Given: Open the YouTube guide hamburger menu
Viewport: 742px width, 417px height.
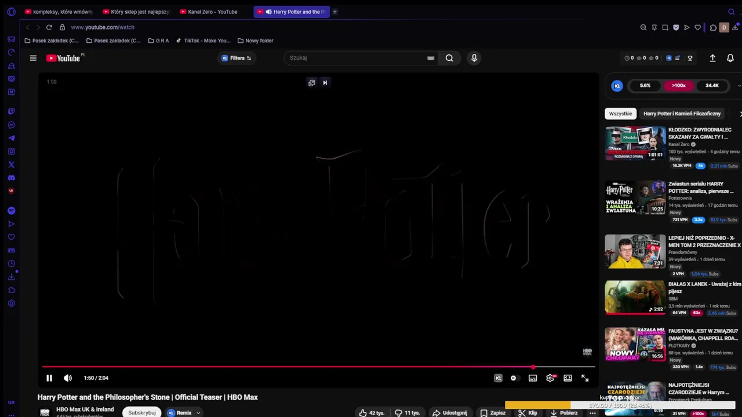Looking at the screenshot, I should (x=33, y=58).
